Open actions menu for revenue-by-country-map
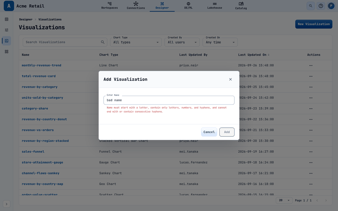338x211 pixels. coord(311,184)
